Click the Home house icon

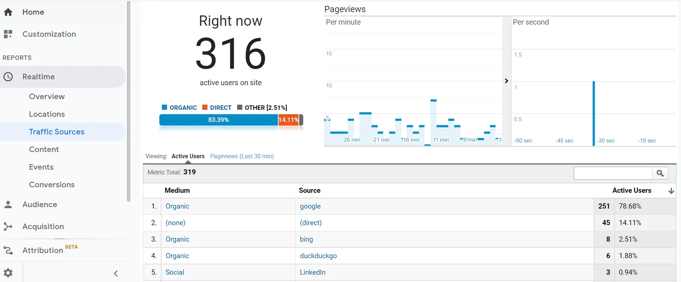(8, 12)
